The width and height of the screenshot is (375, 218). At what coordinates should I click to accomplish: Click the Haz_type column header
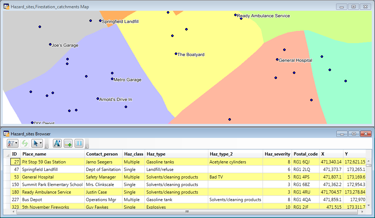pyautogui.click(x=176, y=154)
